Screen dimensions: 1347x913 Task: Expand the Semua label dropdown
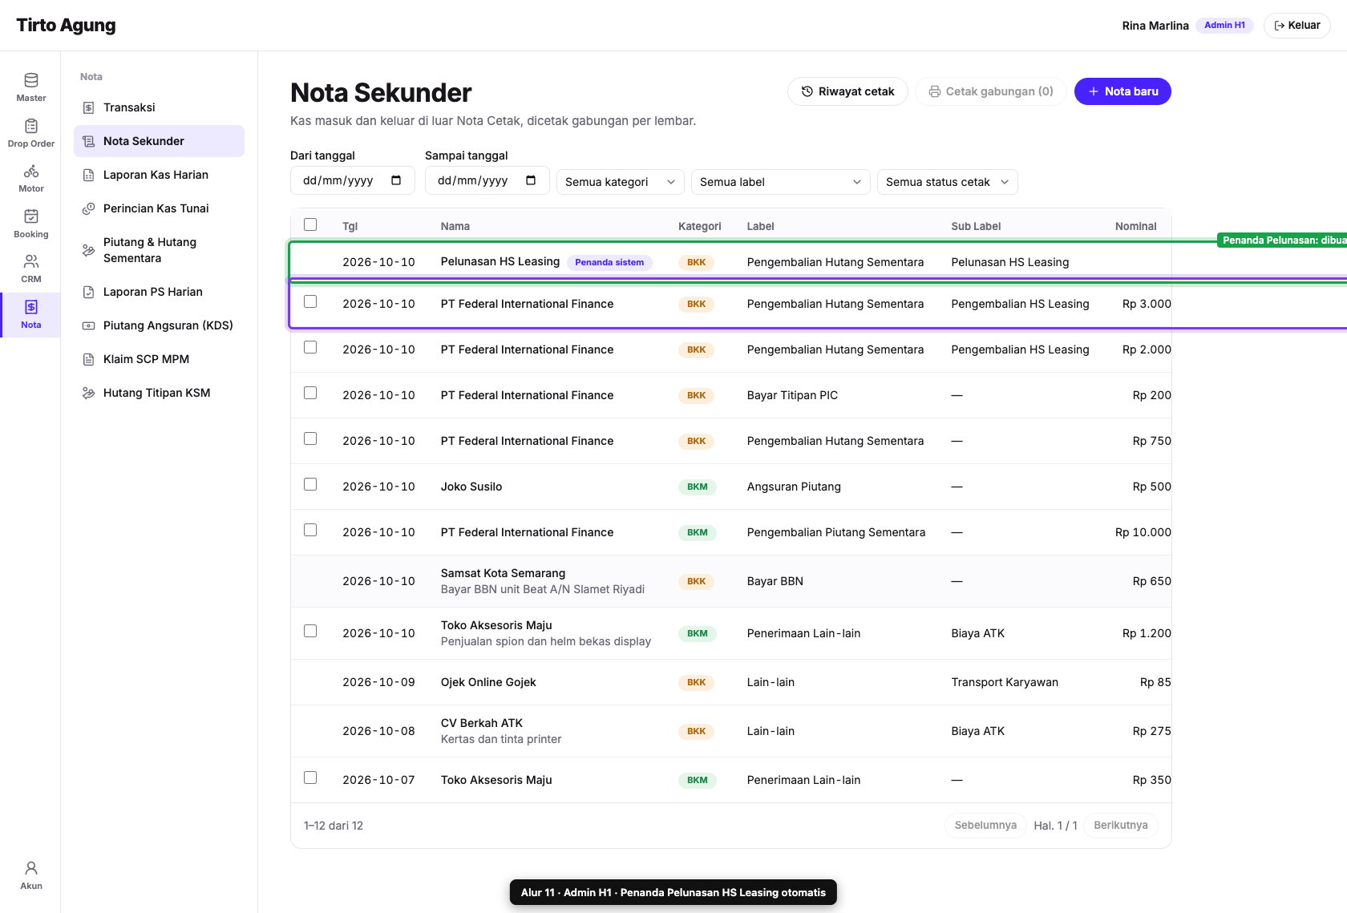781,182
